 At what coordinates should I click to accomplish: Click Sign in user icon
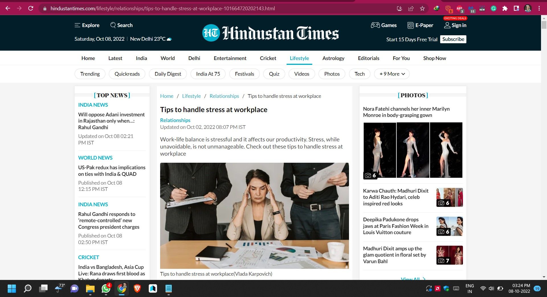click(x=447, y=25)
